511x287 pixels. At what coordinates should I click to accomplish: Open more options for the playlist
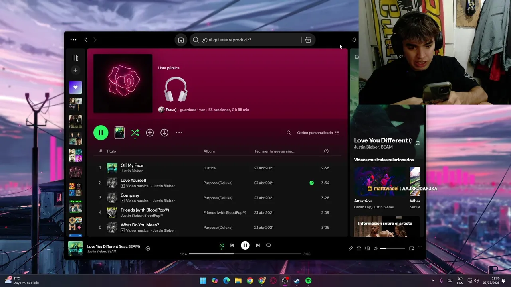click(x=179, y=133)
